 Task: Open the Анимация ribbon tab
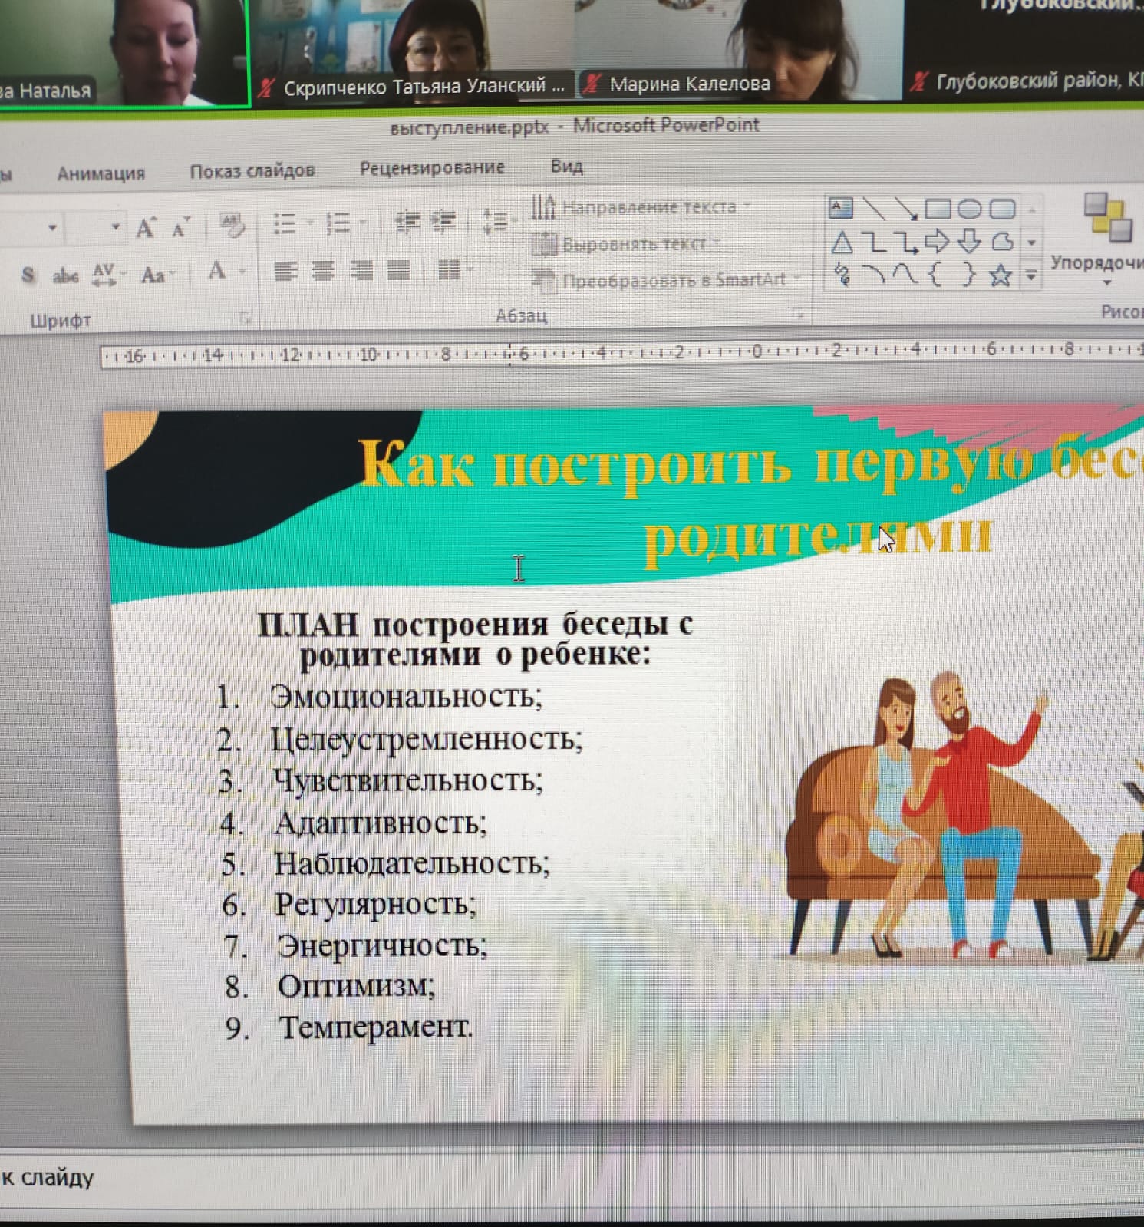pos(101,173)
